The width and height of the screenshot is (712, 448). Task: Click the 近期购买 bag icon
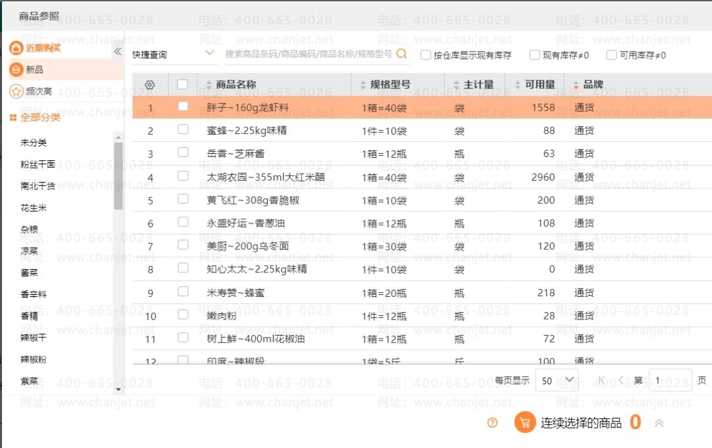point(16,48)
